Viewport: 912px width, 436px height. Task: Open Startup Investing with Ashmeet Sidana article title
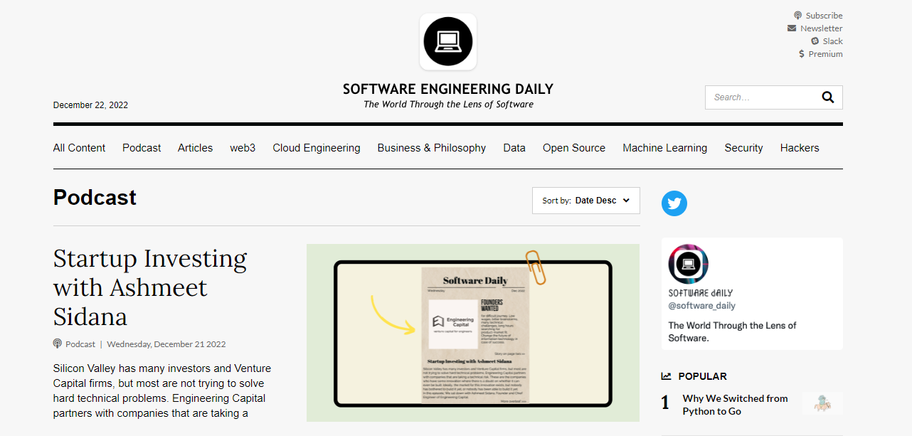[150, 287]
